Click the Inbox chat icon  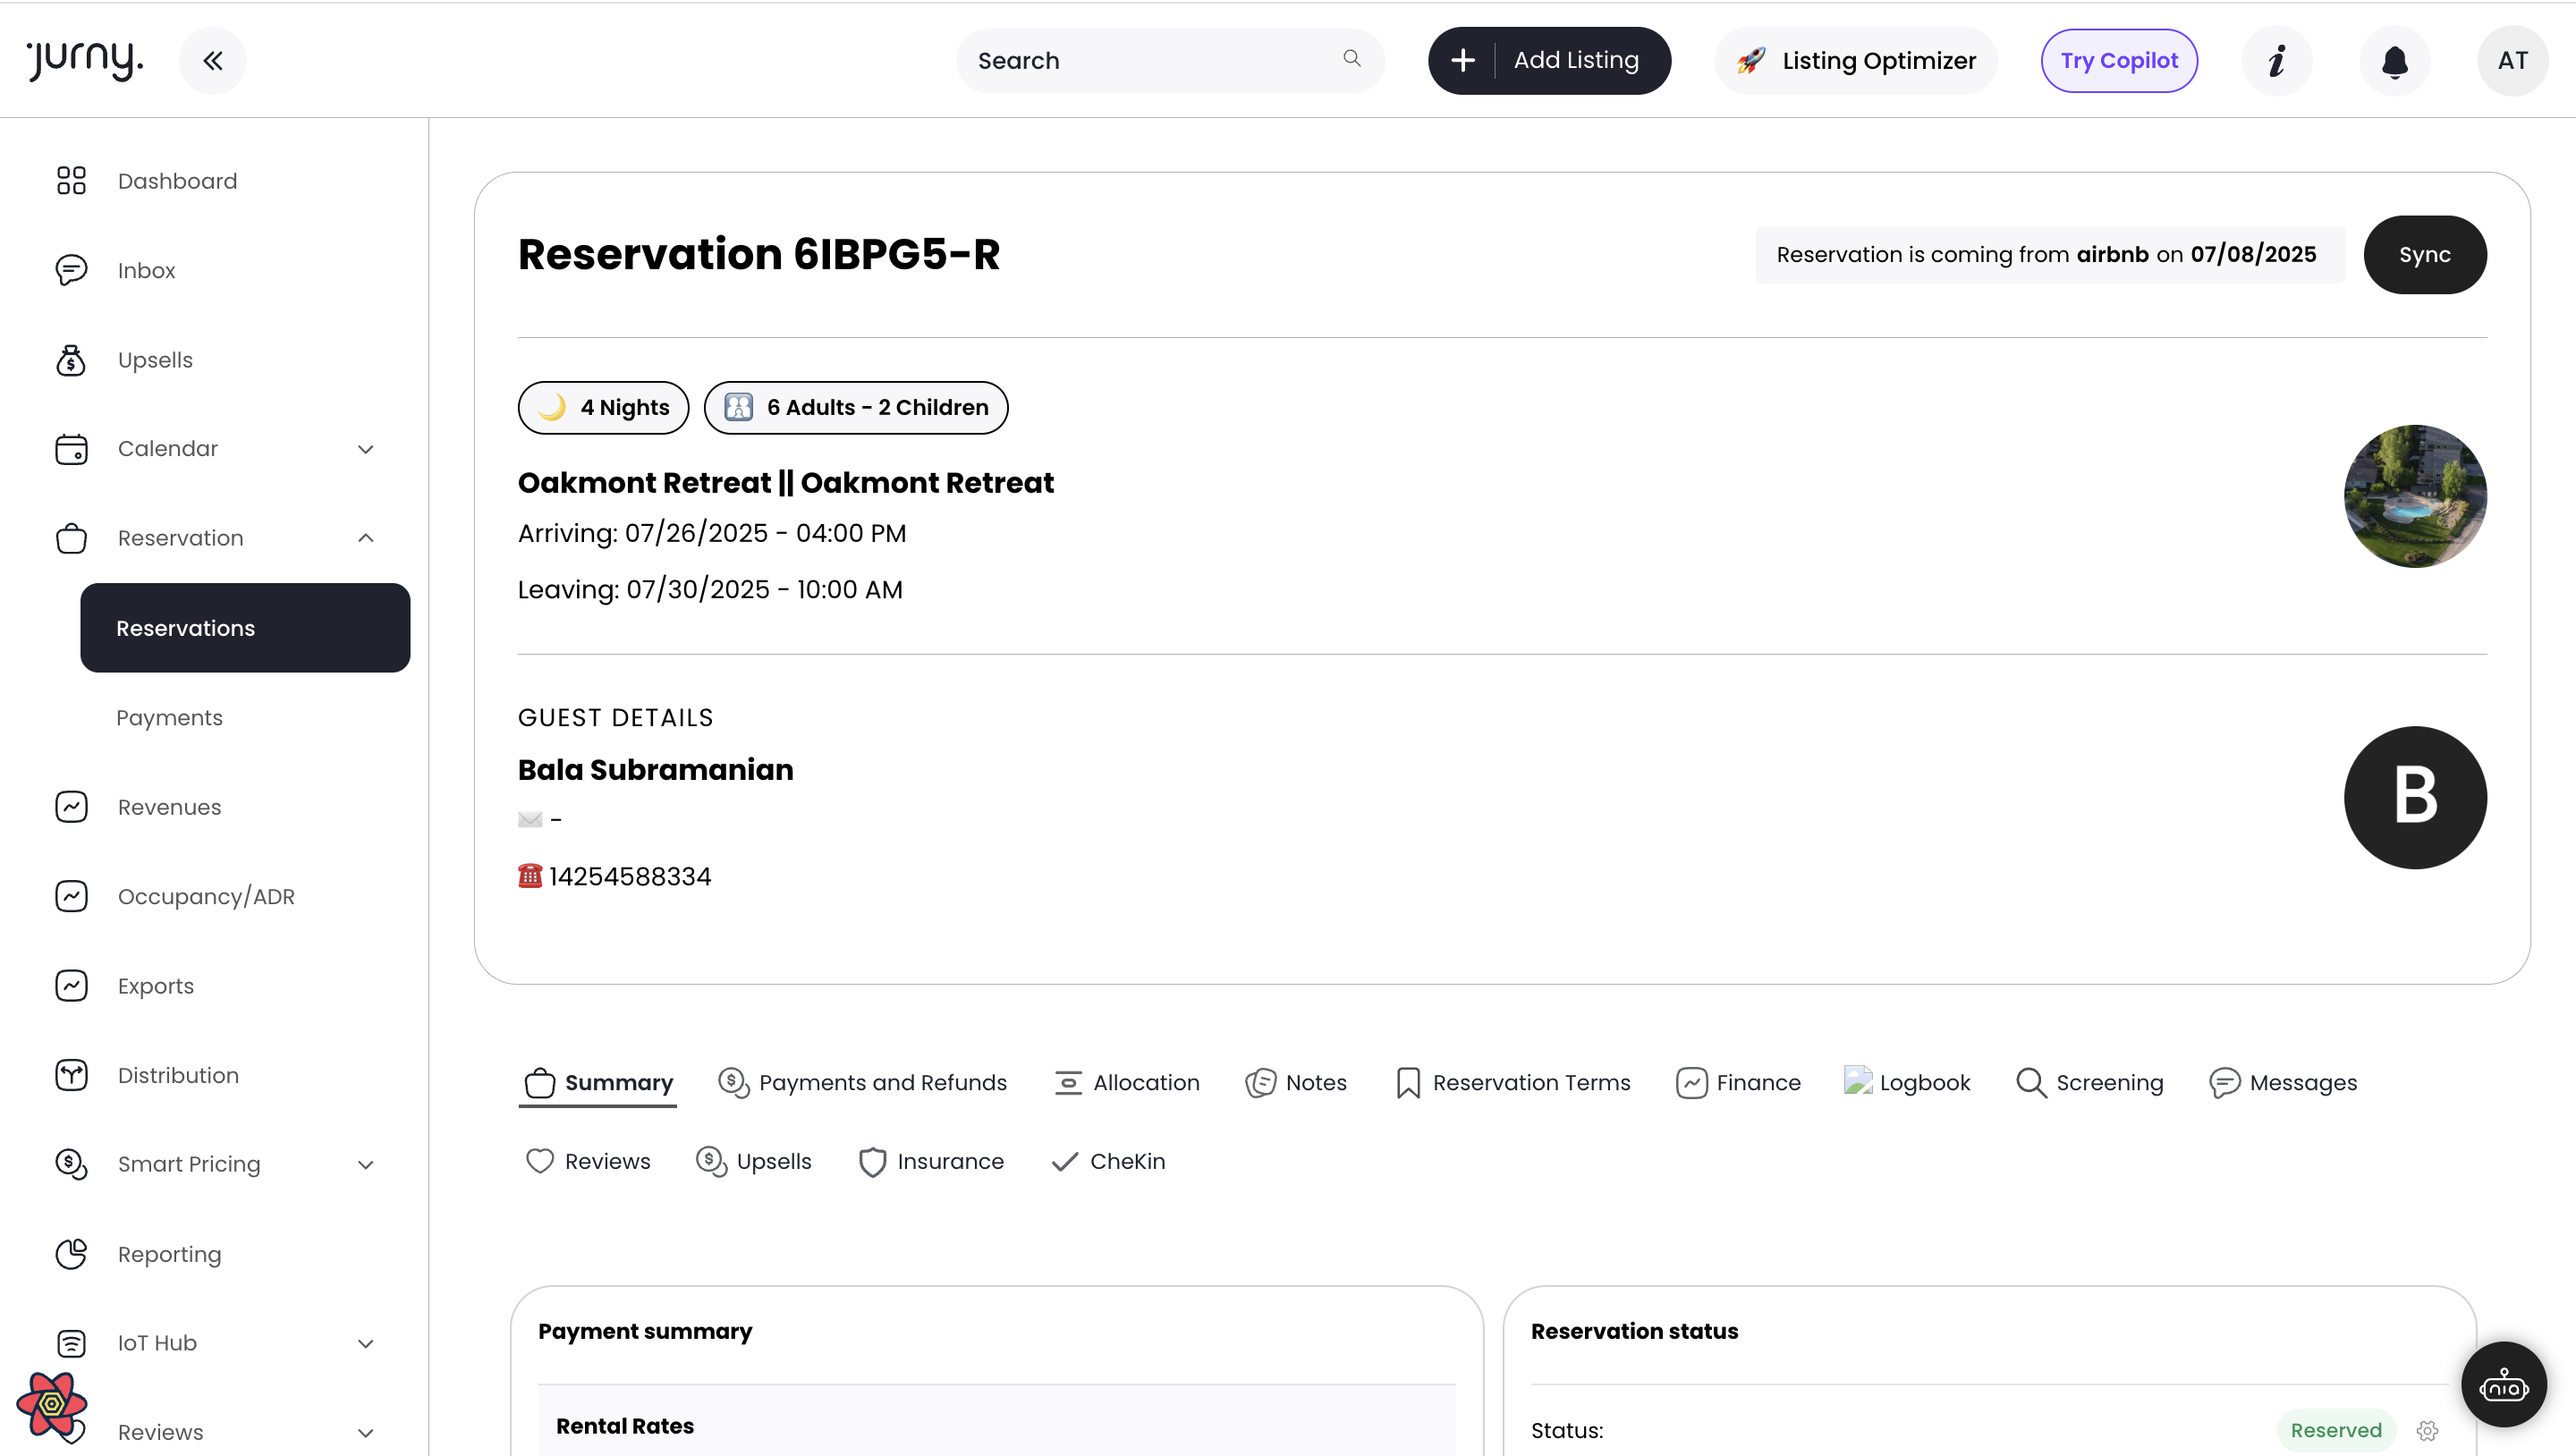click(71, 270)
